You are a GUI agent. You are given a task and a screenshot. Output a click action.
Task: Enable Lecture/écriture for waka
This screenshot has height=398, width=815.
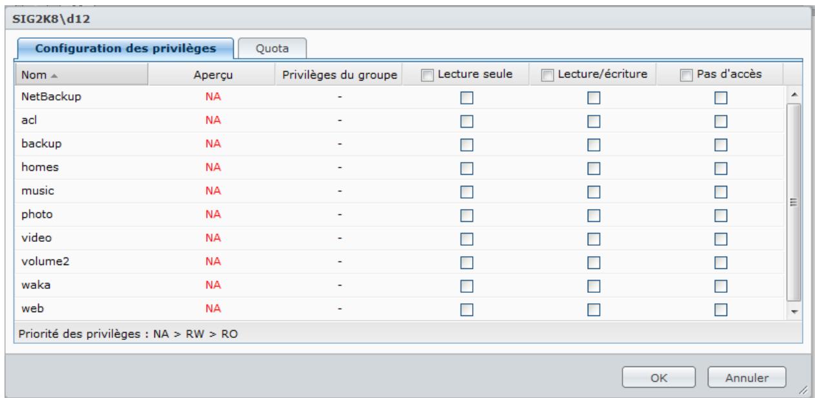pos(592,286)
